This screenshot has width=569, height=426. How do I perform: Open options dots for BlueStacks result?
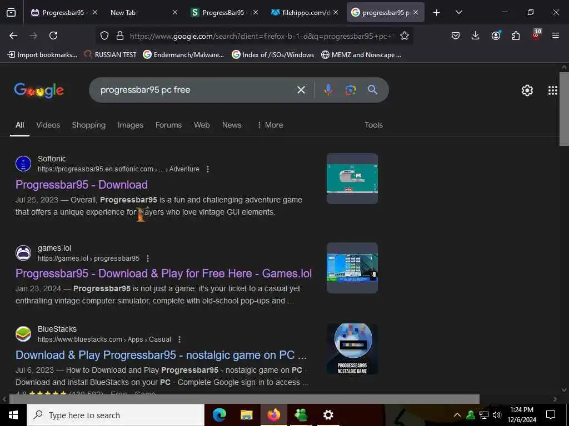click(x=179, y=339)
